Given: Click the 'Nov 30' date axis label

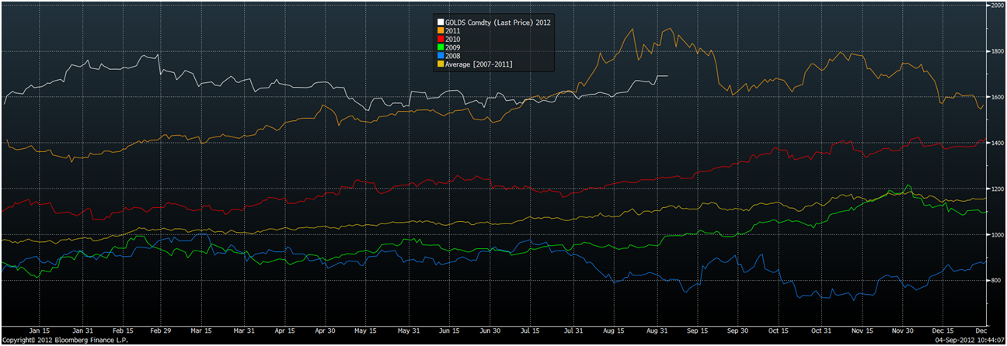Looking at the screenshot, I should pyautogui.click(x=901, y=330).
